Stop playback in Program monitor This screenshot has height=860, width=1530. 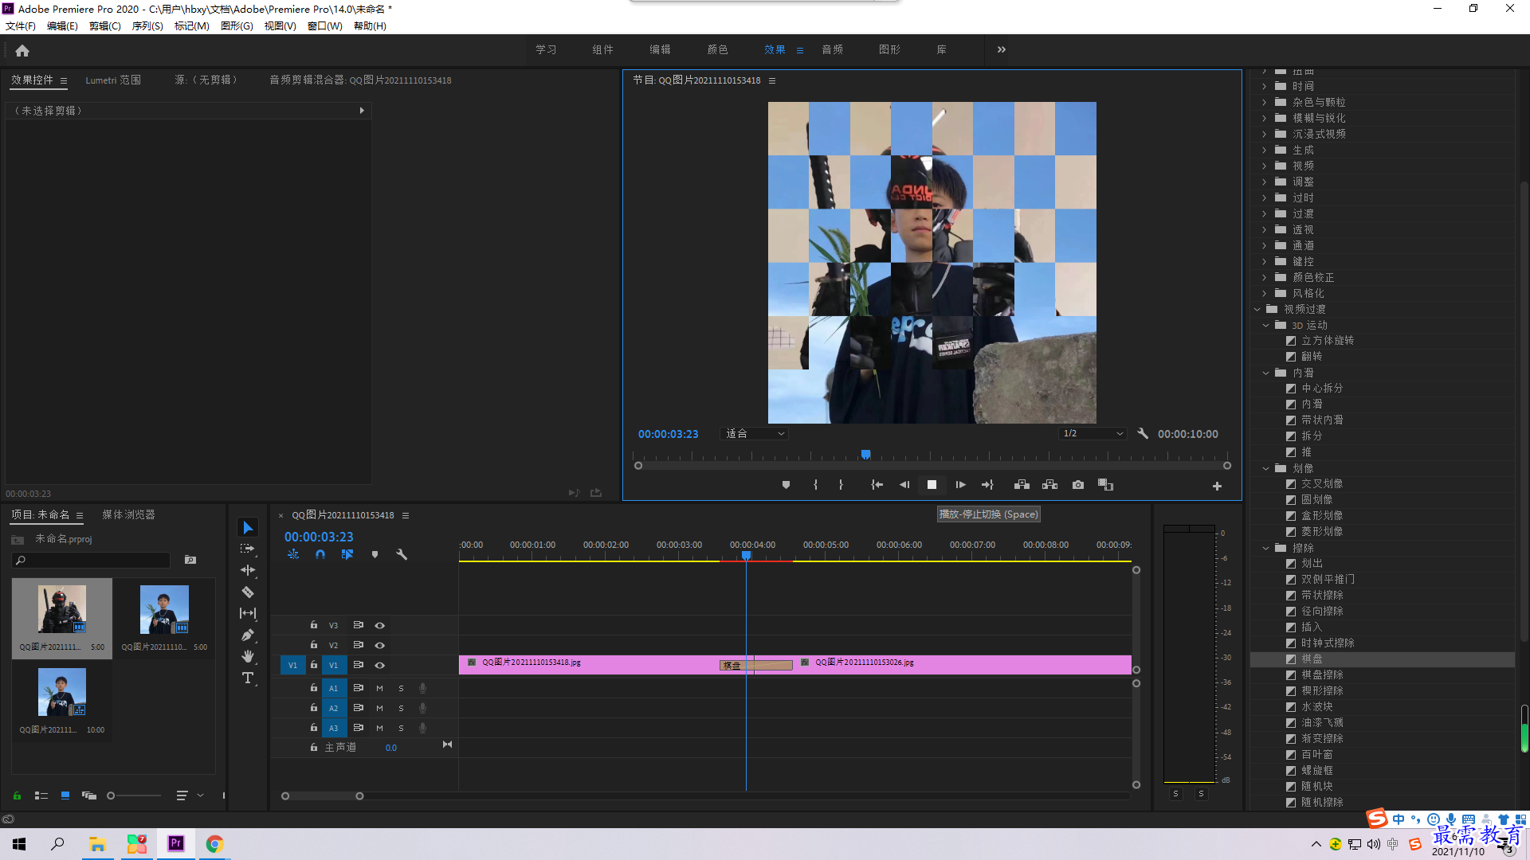[932, 485]
